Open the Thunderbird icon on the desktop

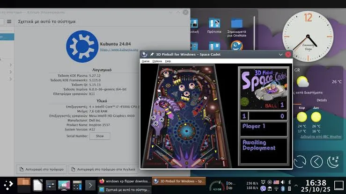237,46
